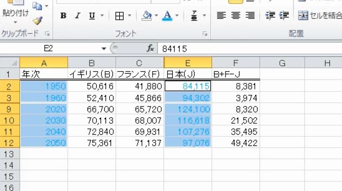Toggle Italic formatting
Image resolution: width=342 pixels, height=191 pixels.
[x=78, y=16]
